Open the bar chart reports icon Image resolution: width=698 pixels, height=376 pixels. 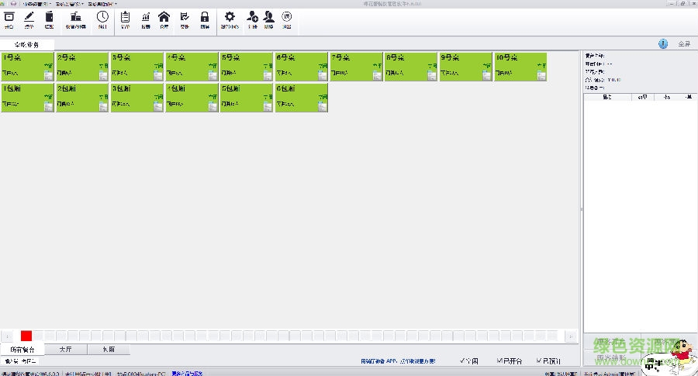[x=145, y=18]
